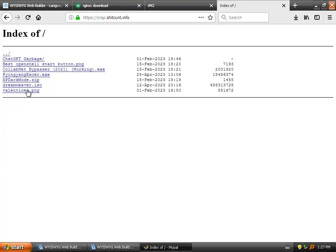Image resolution: width=336 pixels, height=252 pixels.
Task: Switch to first WYSIWYG Web Build taskbar button
Action: click(61, 247)
